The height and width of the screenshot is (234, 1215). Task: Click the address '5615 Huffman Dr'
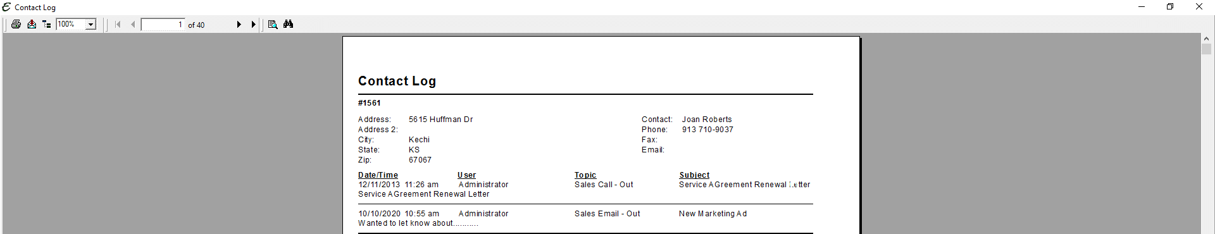tap(440, 120)
